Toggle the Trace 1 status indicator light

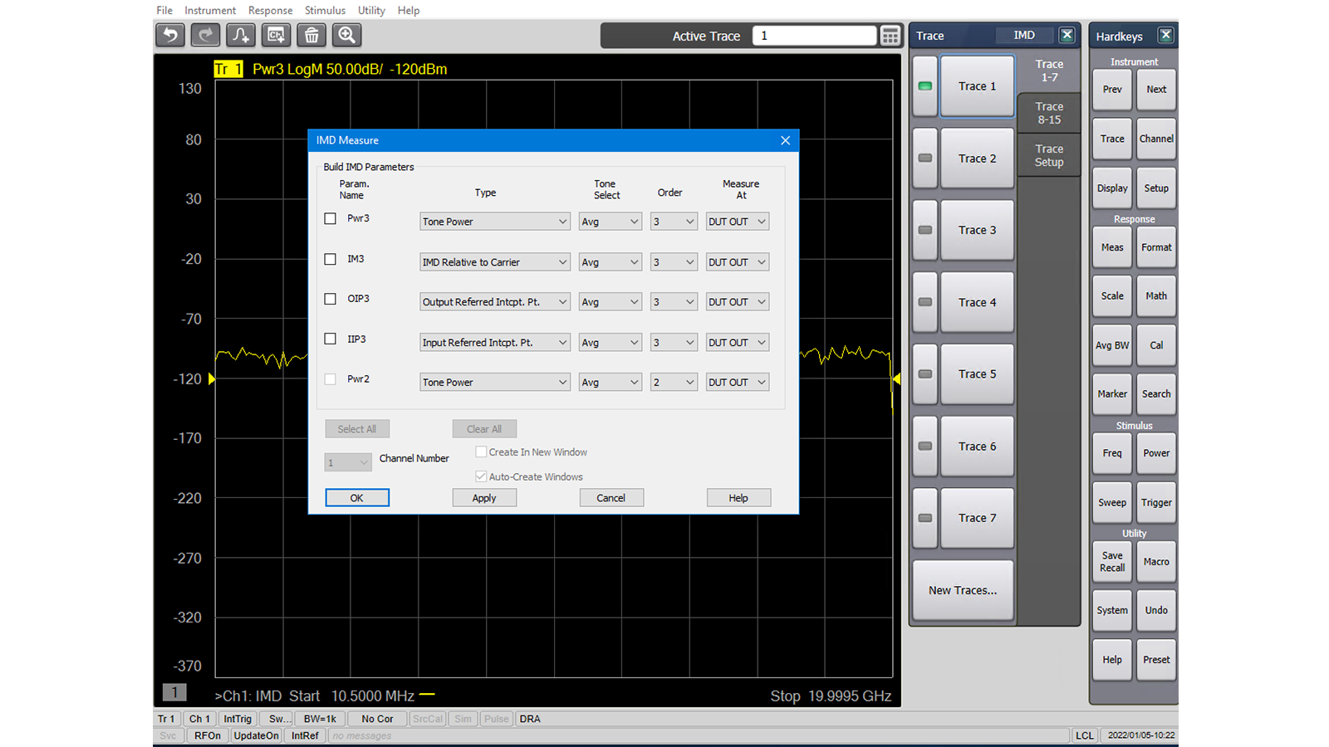point(924,85)
